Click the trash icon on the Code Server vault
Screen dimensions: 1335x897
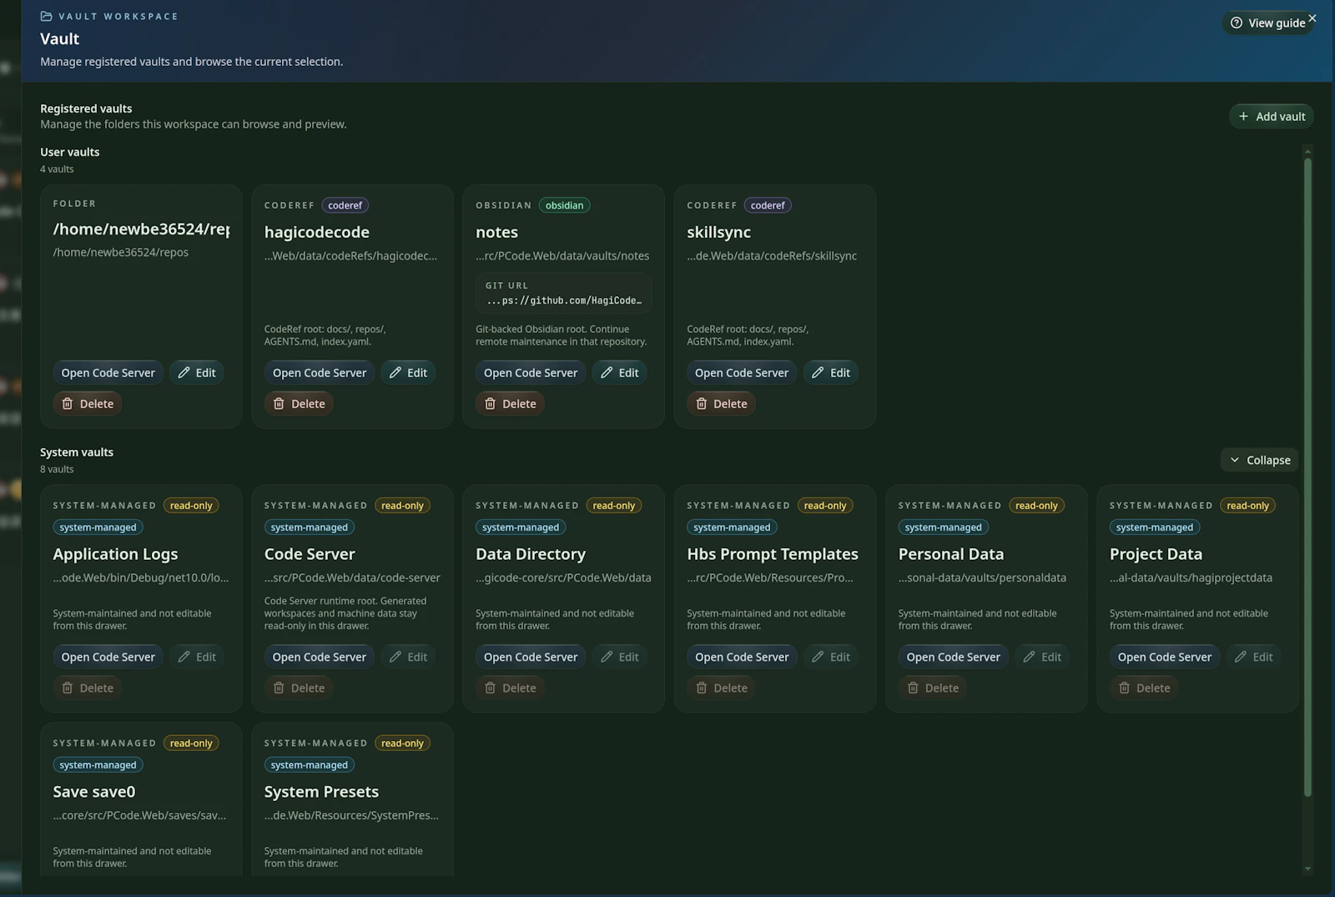(280, 688)
